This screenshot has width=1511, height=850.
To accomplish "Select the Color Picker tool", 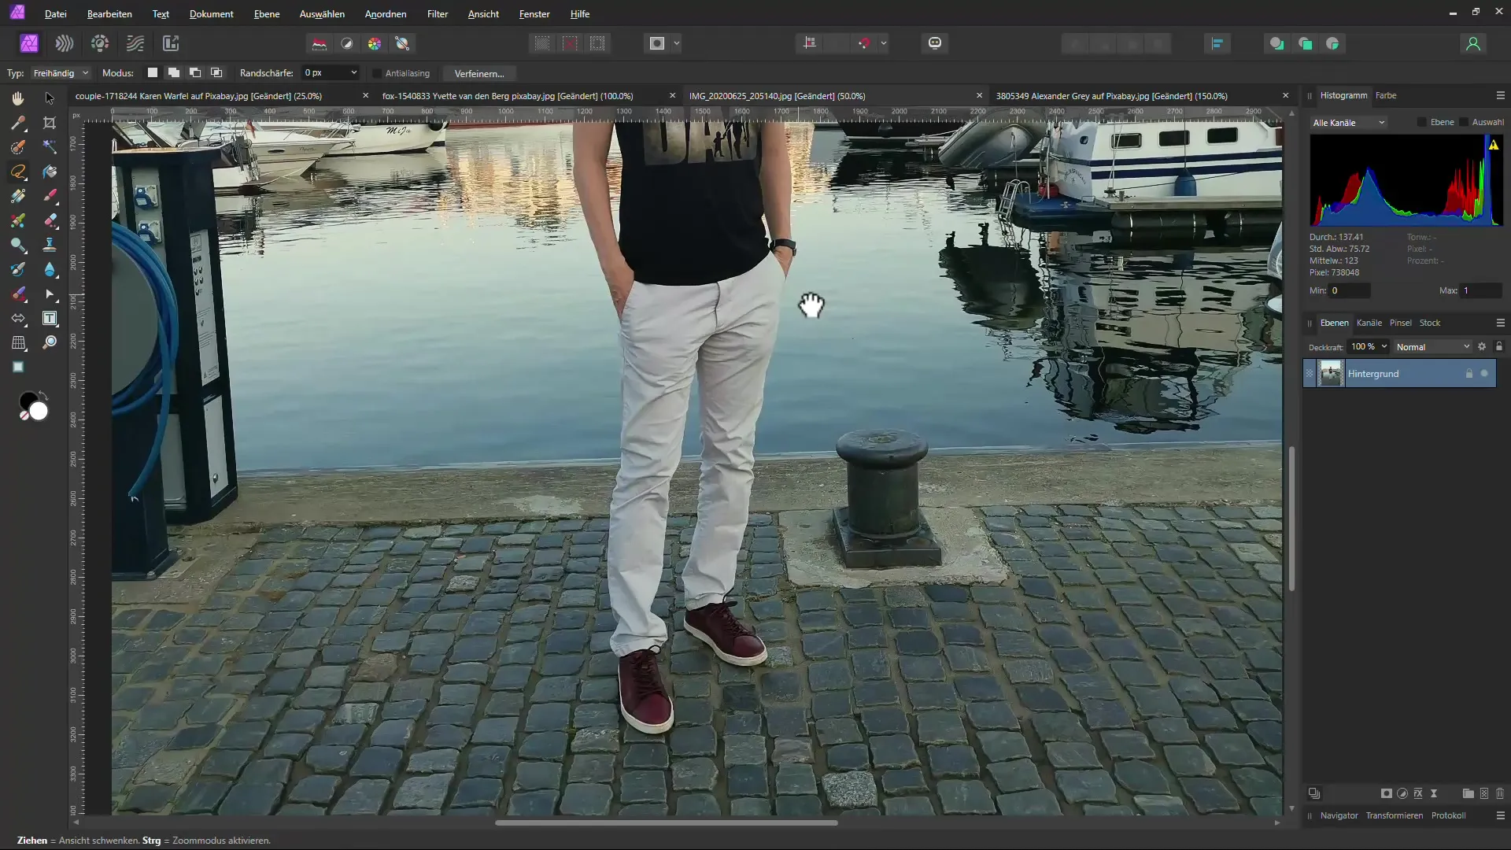I will 17,123.
